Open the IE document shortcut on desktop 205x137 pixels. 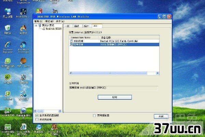23,127
